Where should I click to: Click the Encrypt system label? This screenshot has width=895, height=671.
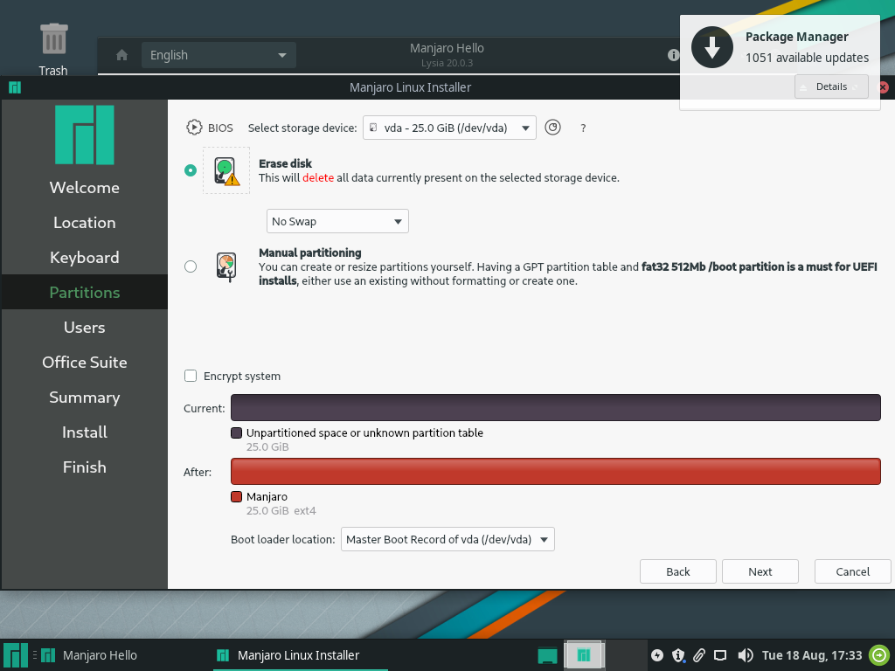tap(242, 376)
